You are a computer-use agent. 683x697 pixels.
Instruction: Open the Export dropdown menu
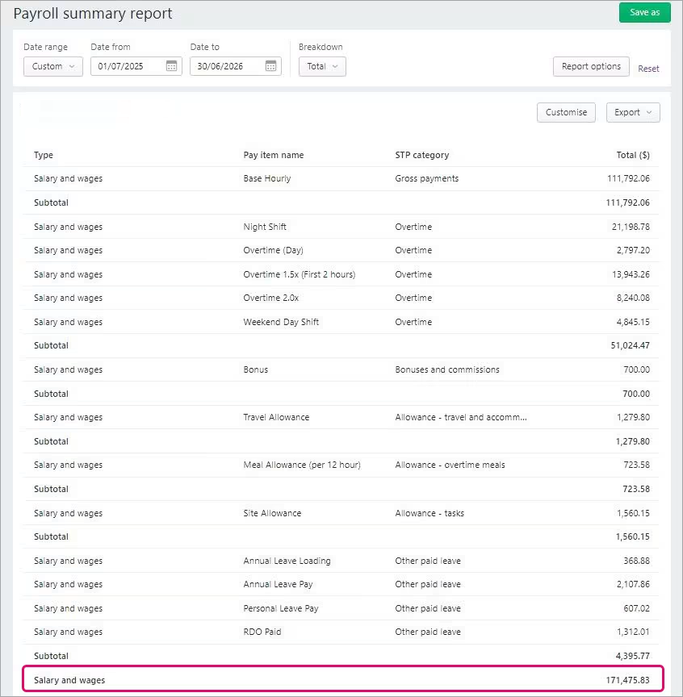pos(633,112)
